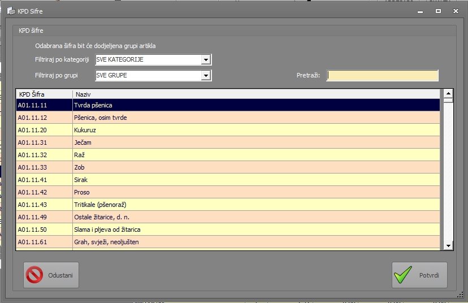Click into the Pretraži search field
468x303 pixels.
coord(382,75)
